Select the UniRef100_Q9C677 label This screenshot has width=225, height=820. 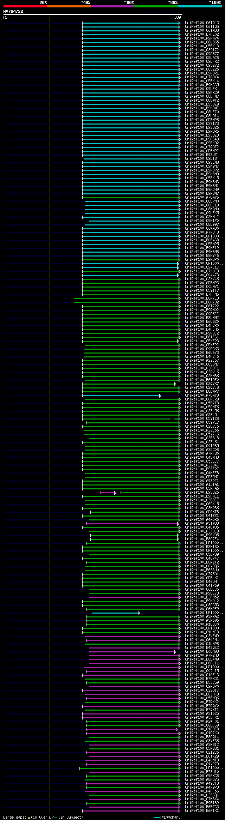(202, 54)
